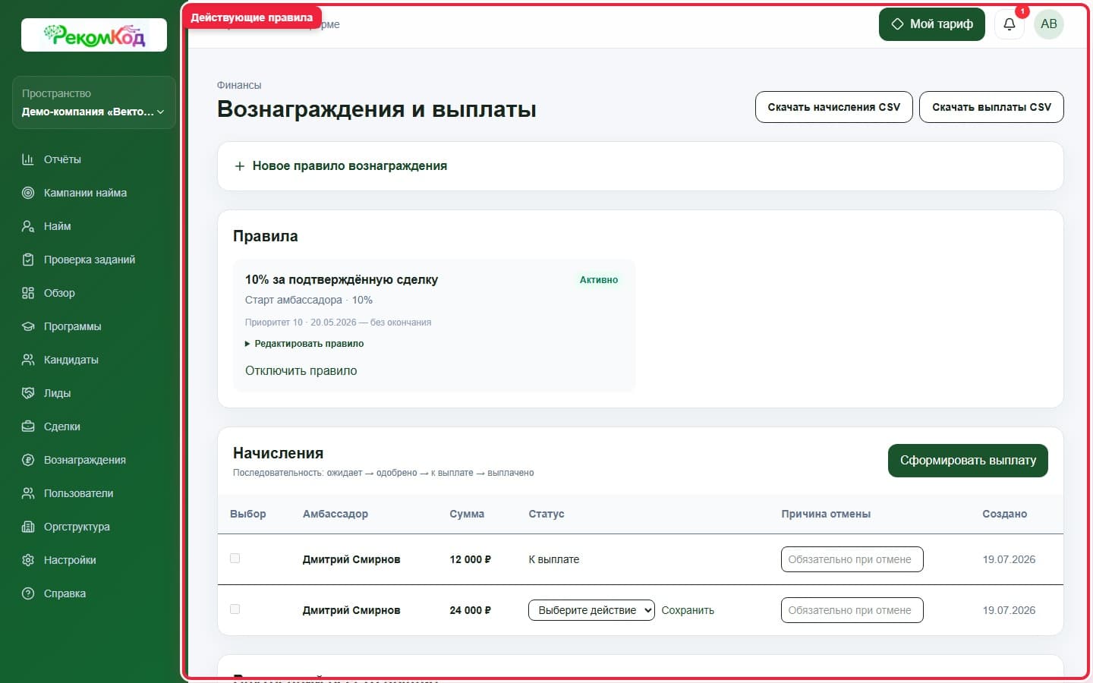Open the Пространство workspace selector
This screenshot has width=1093, height=683.
pos(94,102)
